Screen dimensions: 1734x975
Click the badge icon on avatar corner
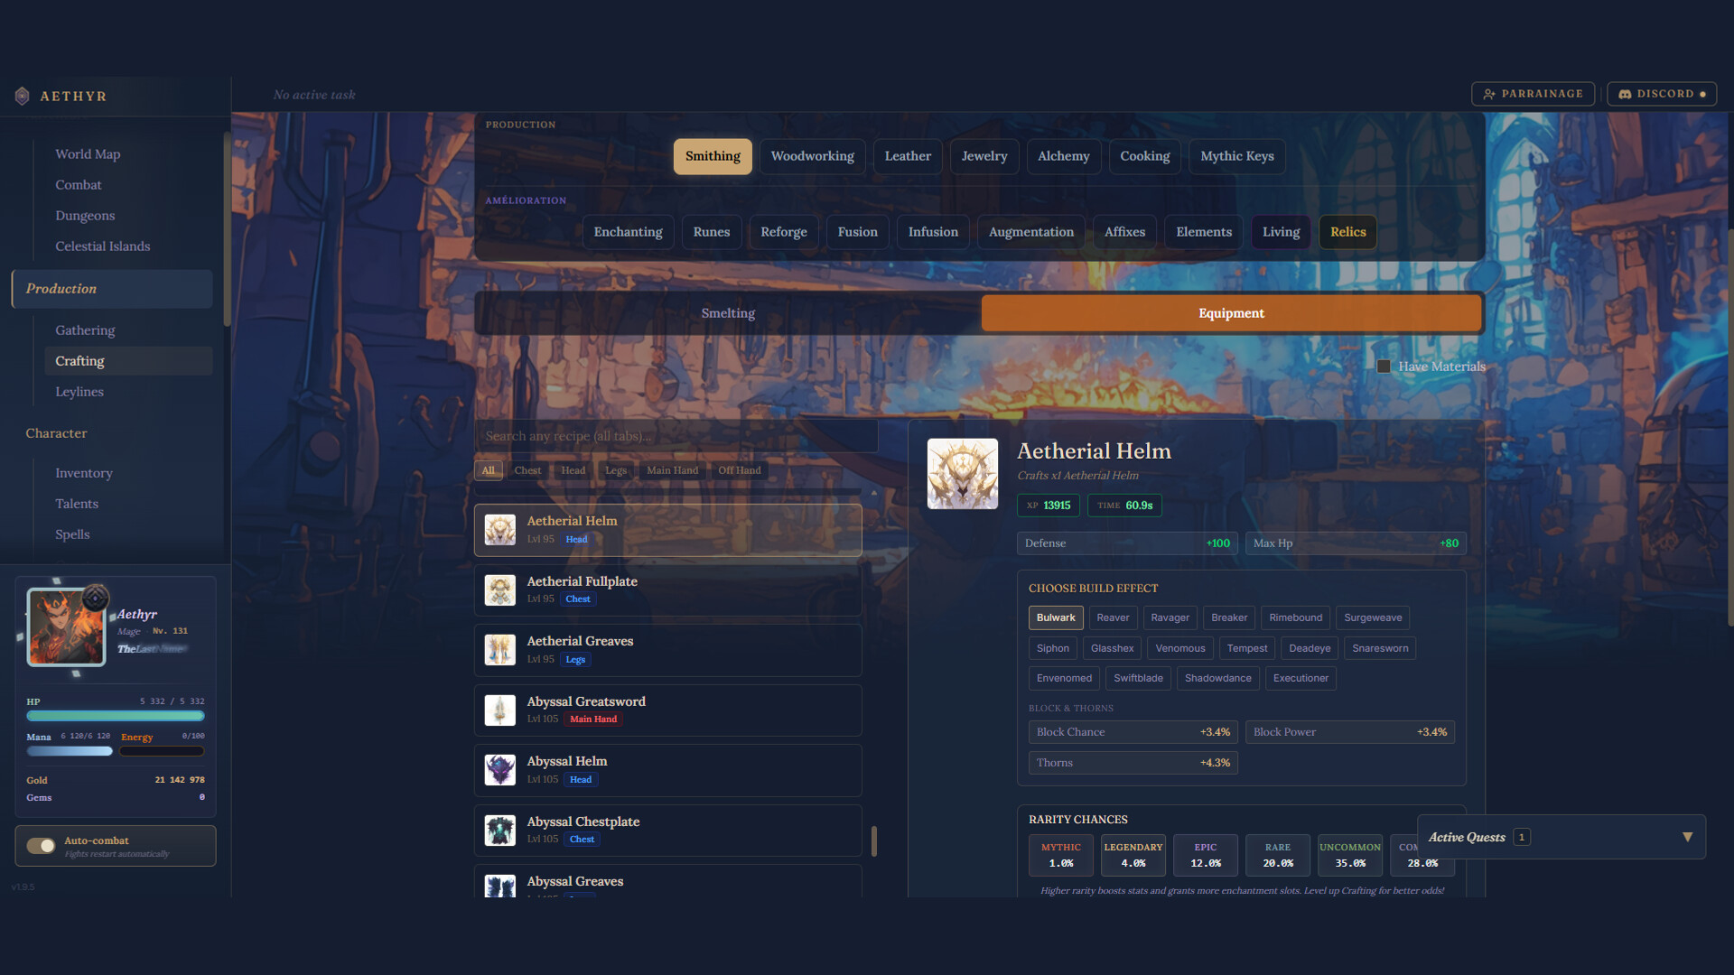click(x=96, y=598)
